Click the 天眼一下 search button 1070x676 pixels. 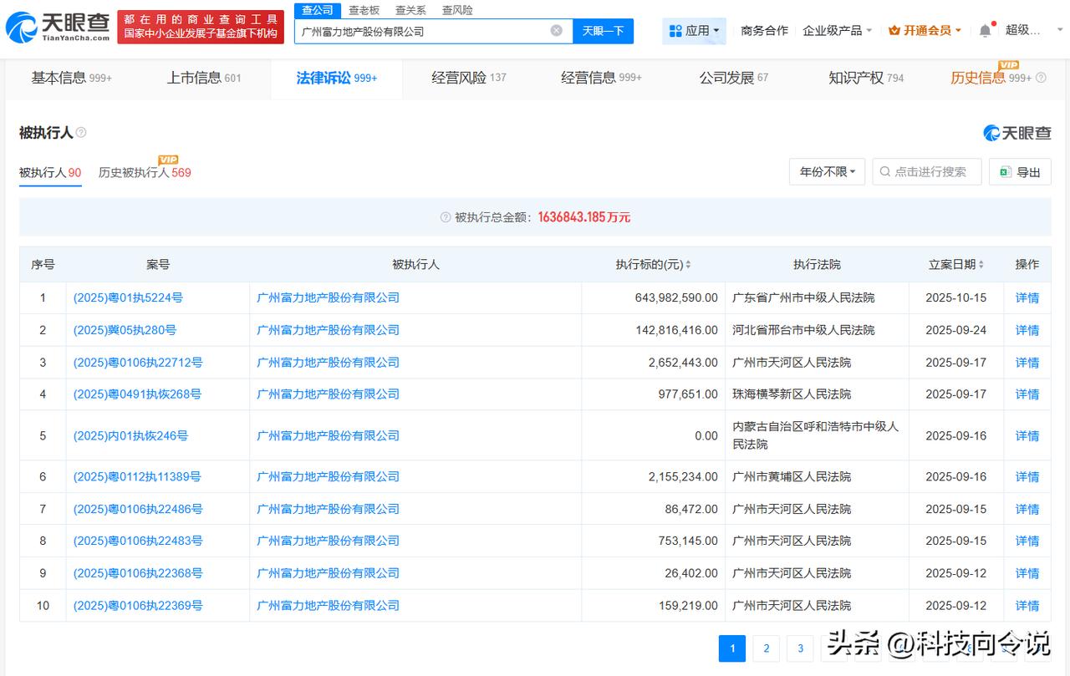coord(603,31)
